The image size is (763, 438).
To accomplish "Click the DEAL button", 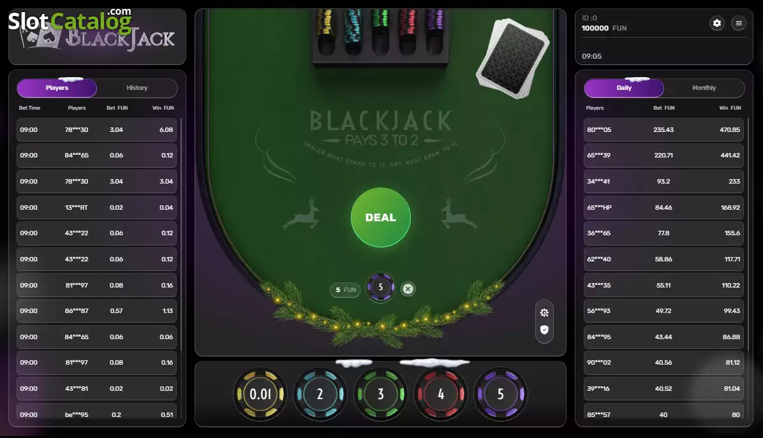I will 380,217.
